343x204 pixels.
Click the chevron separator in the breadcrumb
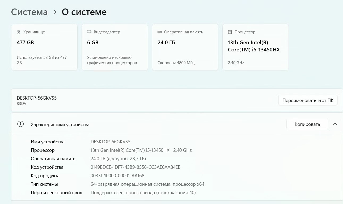pos(55,12)
